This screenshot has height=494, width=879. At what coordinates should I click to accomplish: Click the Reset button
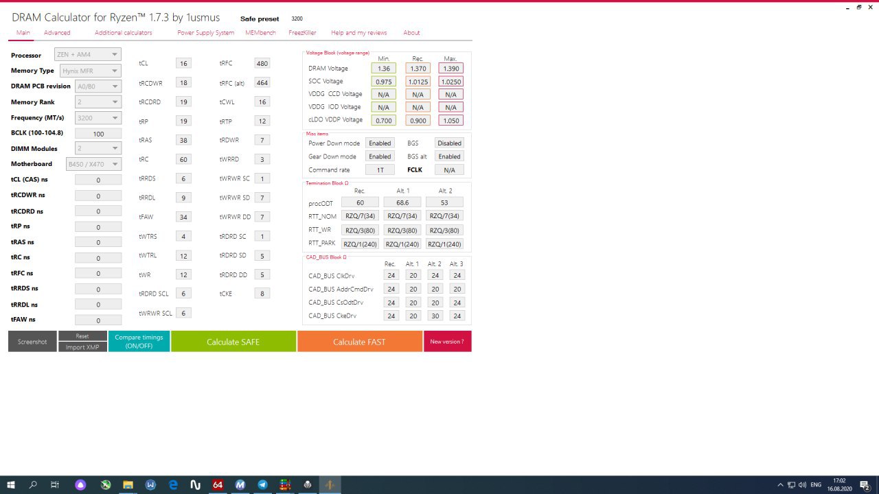(x=82, y=336)
